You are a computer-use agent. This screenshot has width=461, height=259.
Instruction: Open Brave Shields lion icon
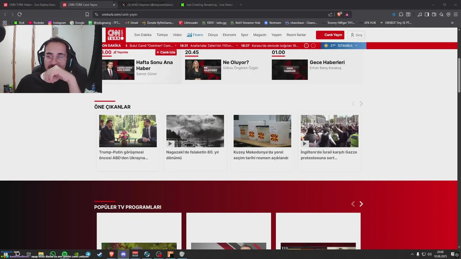tap(339, 14)
